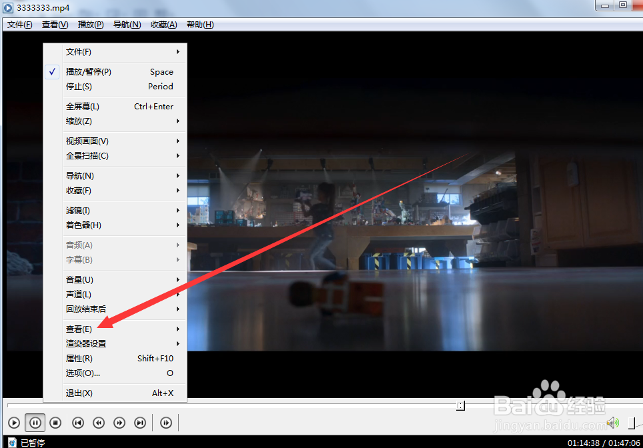This screenshot has height=448, width=643.
Task: Skip to next track icon
Action: 140,423
